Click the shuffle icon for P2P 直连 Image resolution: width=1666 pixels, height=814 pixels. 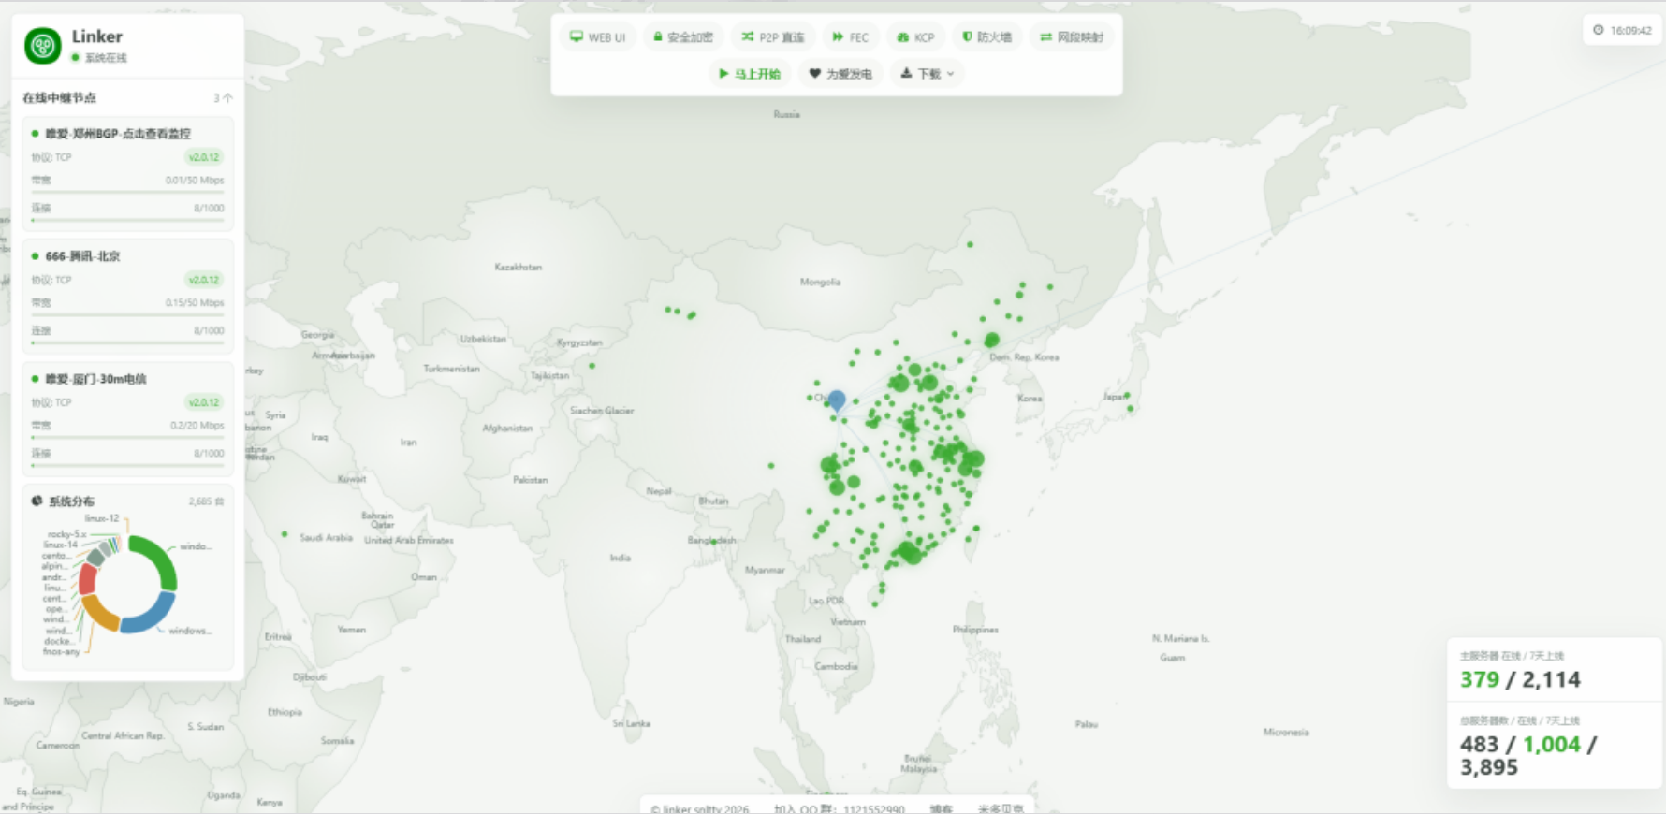[x=748, y=36]
